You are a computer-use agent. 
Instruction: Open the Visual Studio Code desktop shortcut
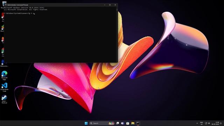tap(5, 87)
